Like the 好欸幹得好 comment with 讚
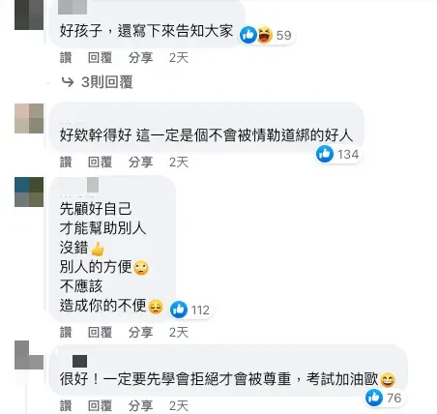Viewport: 437px width, 414px height. click(x=66, y=163)
